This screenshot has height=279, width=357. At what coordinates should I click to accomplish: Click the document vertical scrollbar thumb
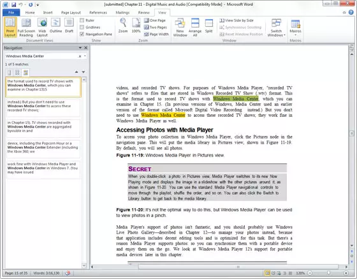352,133
